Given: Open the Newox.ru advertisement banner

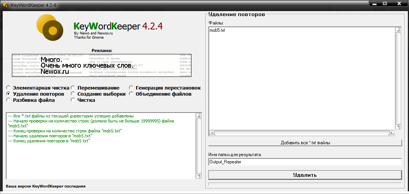Looking at the screenshot, I should point(102,65).
